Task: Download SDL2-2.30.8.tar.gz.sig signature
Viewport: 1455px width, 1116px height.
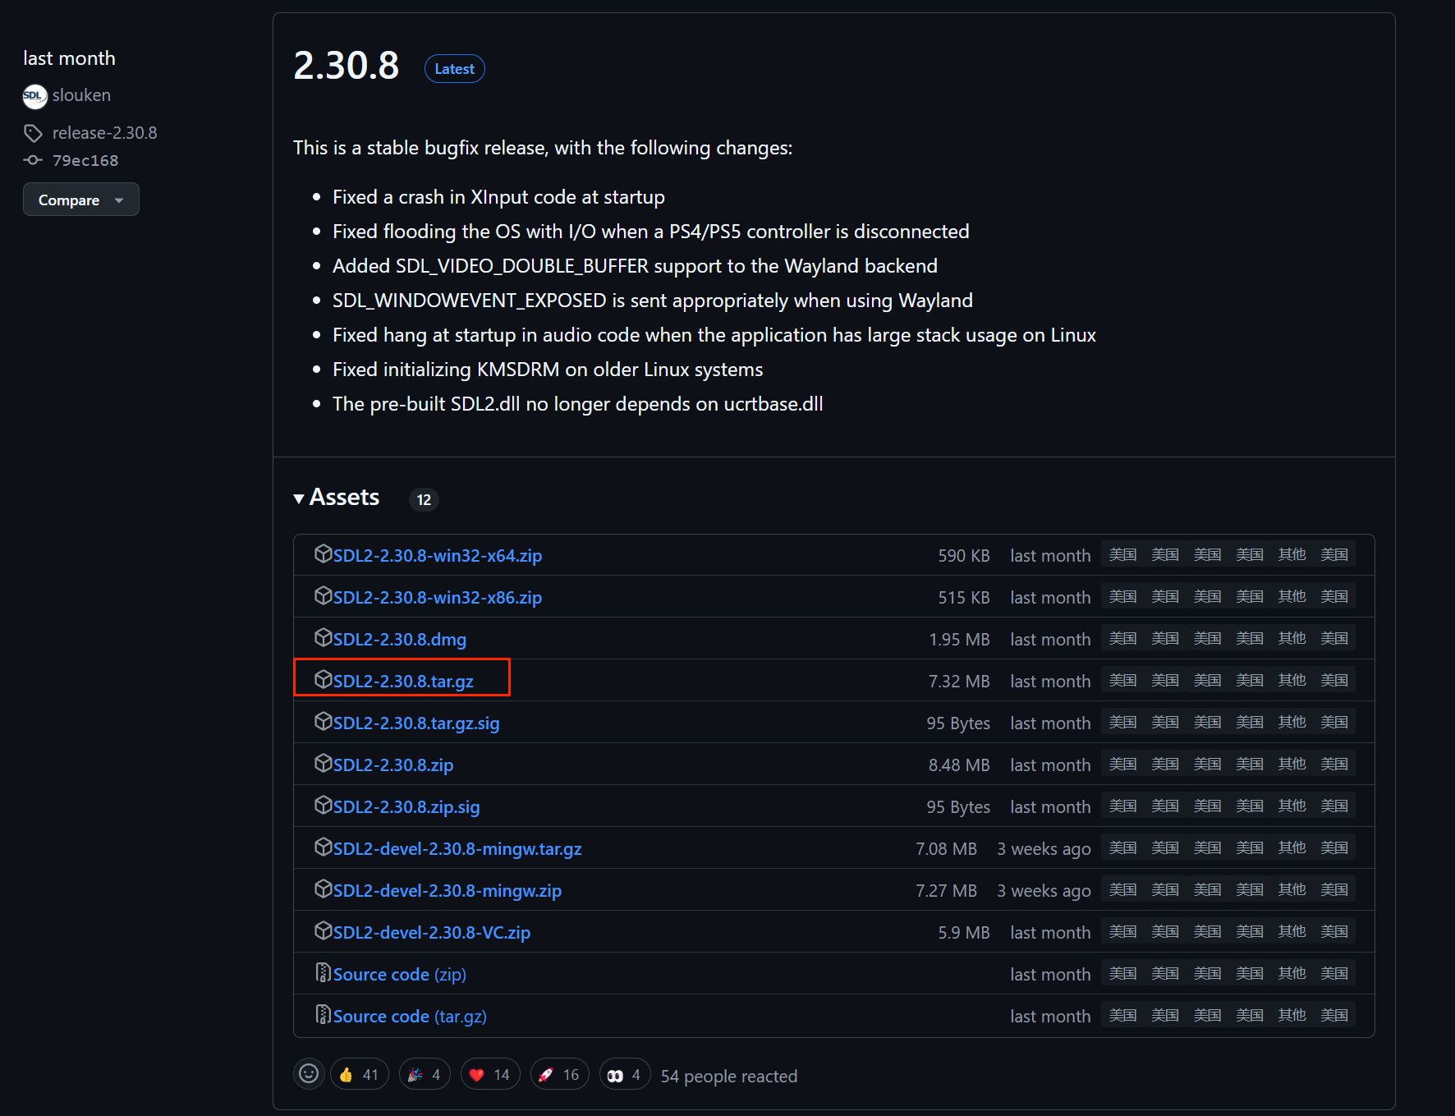Action: click(x=416, y=723)
